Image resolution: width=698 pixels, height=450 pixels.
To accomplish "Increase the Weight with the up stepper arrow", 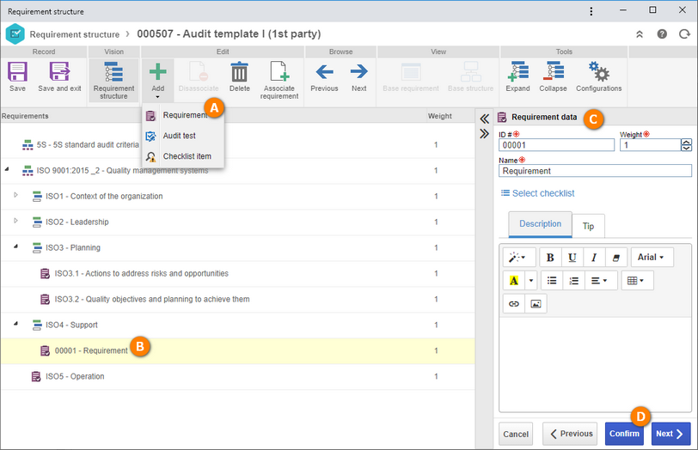I will (686, 142).
